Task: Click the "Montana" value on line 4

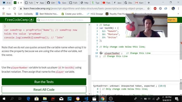Action: 113,34
